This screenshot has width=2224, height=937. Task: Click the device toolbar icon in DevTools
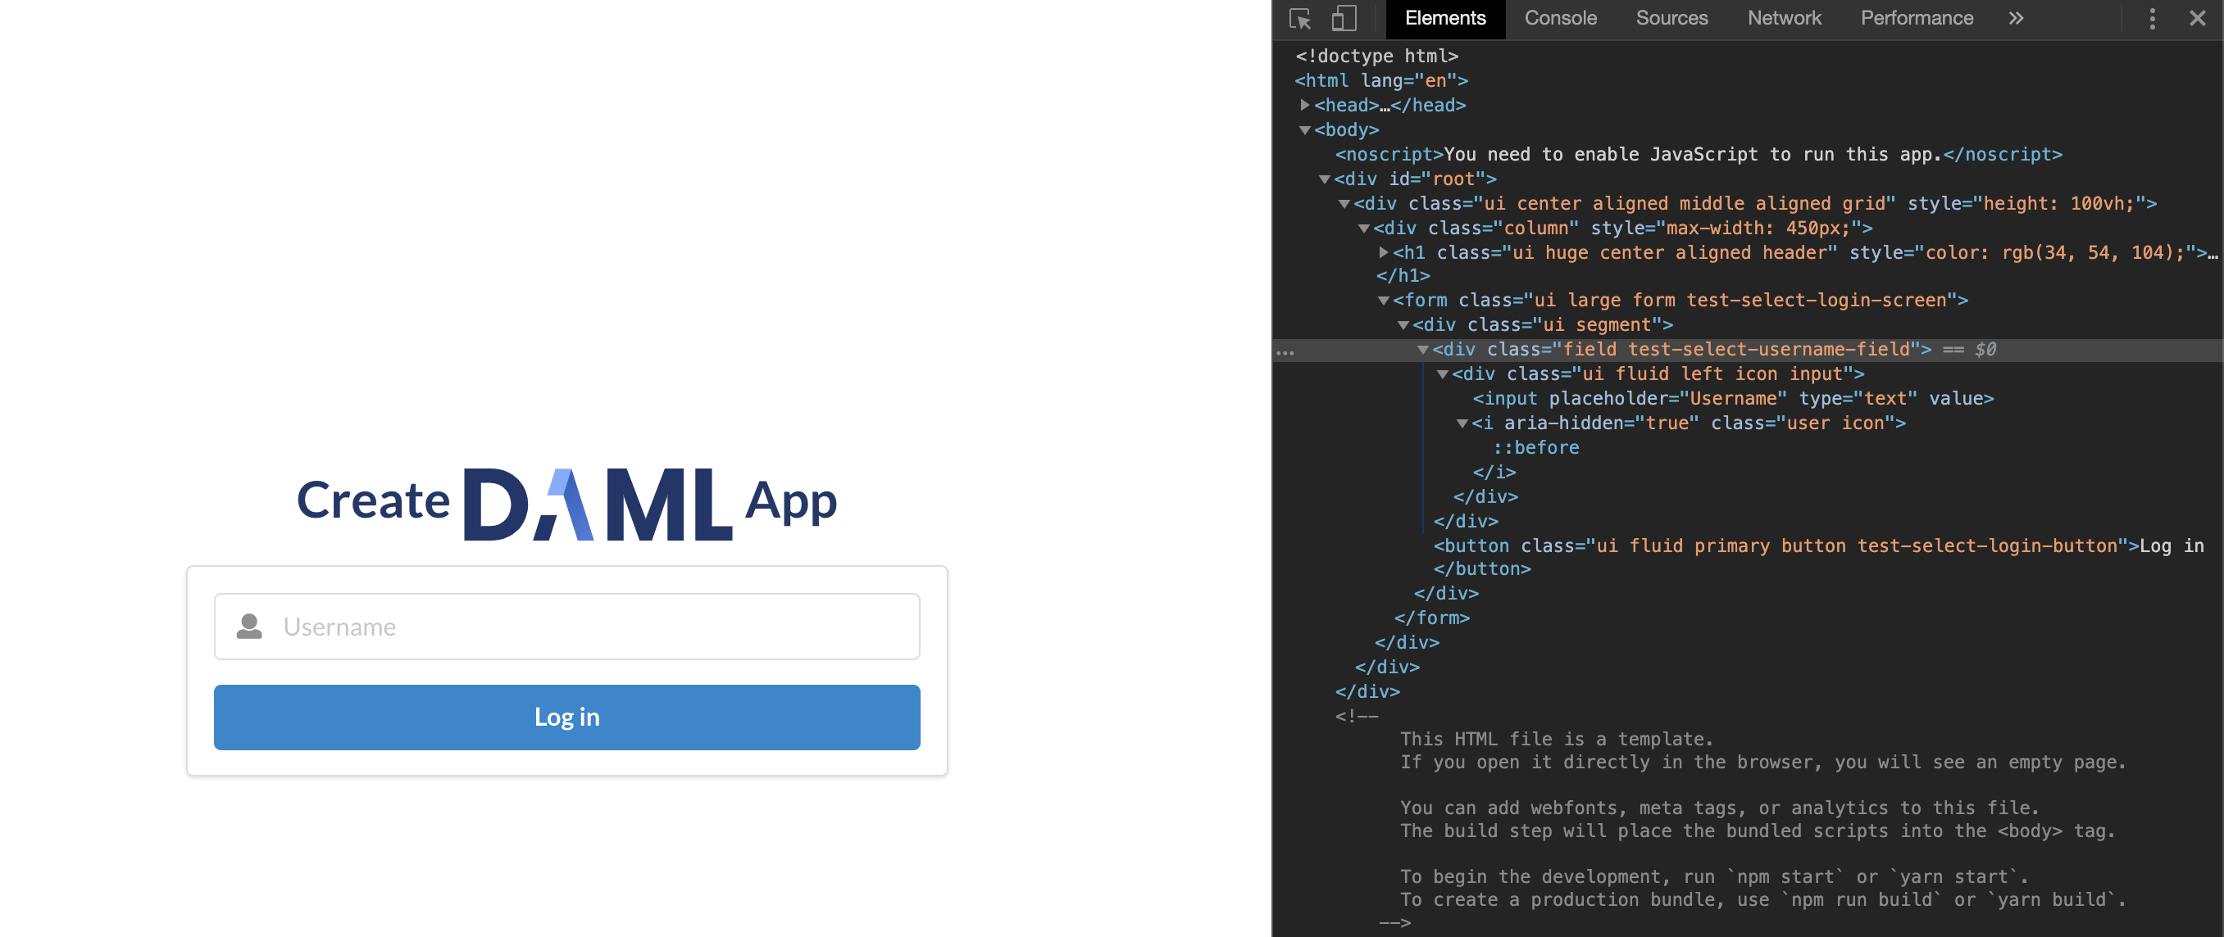1339,18
